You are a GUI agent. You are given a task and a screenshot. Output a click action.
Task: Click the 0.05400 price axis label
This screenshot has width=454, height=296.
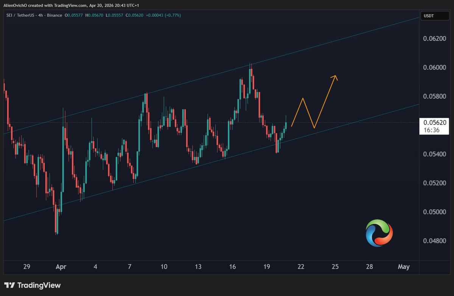(x=435, y=154)
